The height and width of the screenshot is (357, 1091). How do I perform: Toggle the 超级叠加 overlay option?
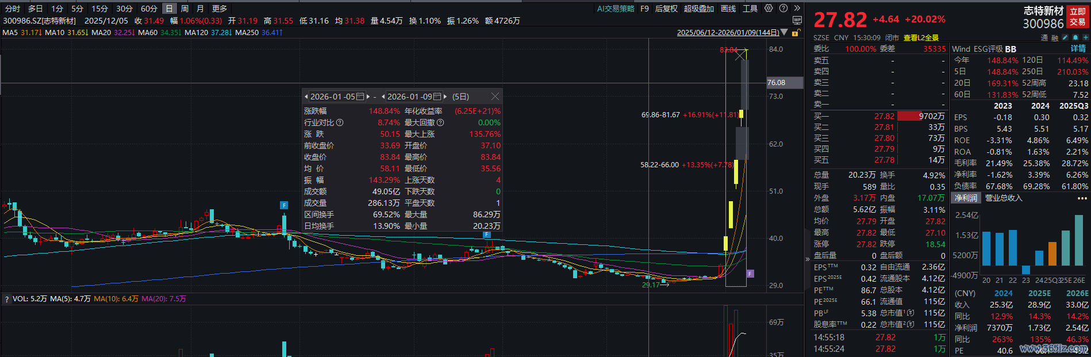tap(698, 9)
